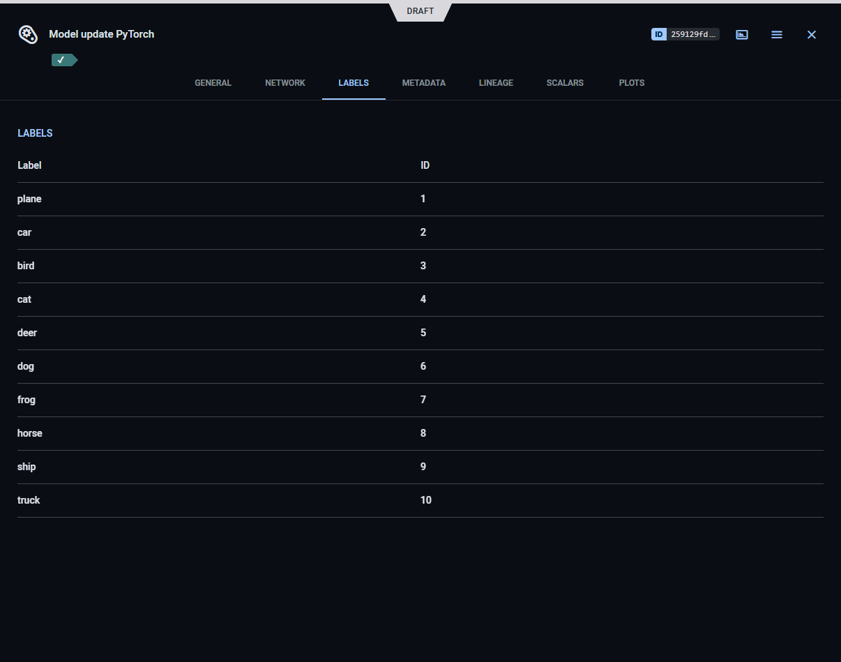Click the Label column header
The height and width of the screenshot is (662, 841).
click(29, 165)
